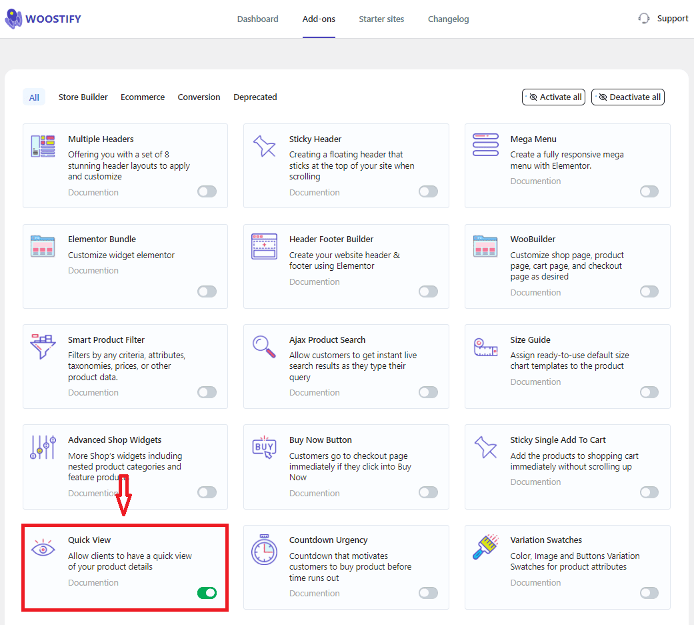
Task: Click the Support headset icon
Action: coord(644,19)
